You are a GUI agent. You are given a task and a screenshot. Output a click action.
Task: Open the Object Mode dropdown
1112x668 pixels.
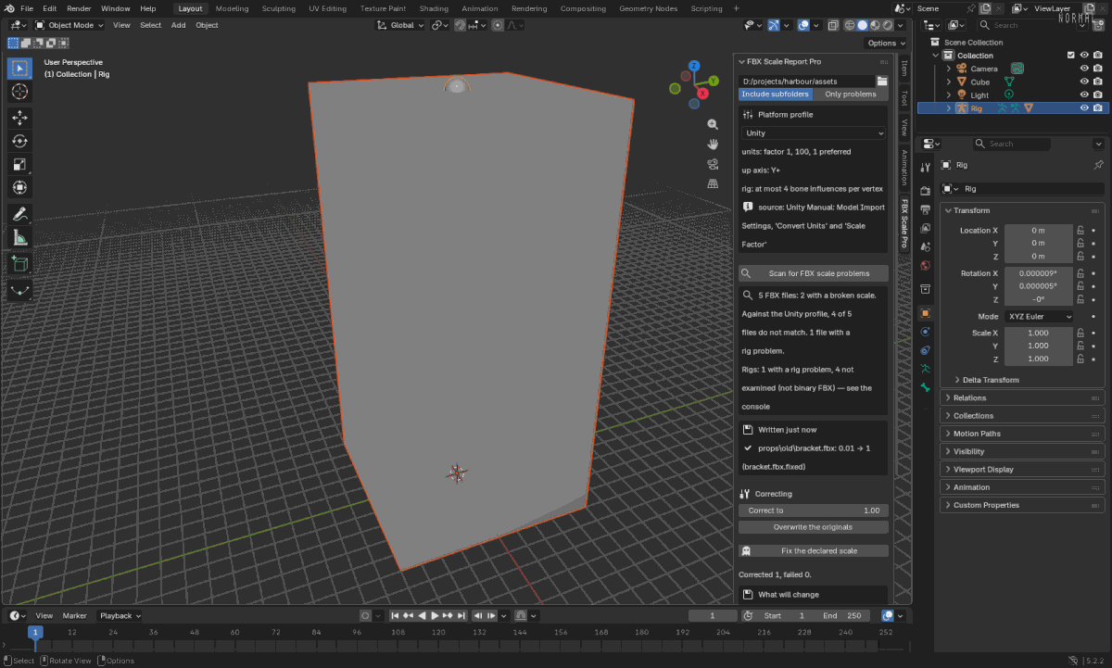(69, 25)
